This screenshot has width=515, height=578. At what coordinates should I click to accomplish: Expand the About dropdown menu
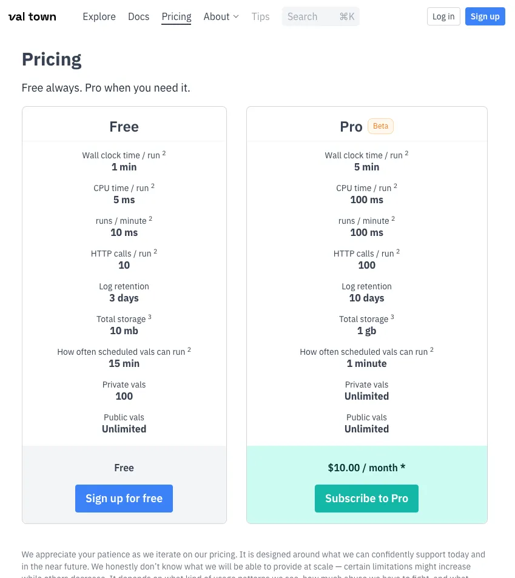221,16
